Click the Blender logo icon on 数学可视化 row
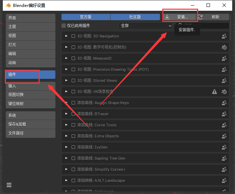 pyautogui.click(x=224, y=47)
